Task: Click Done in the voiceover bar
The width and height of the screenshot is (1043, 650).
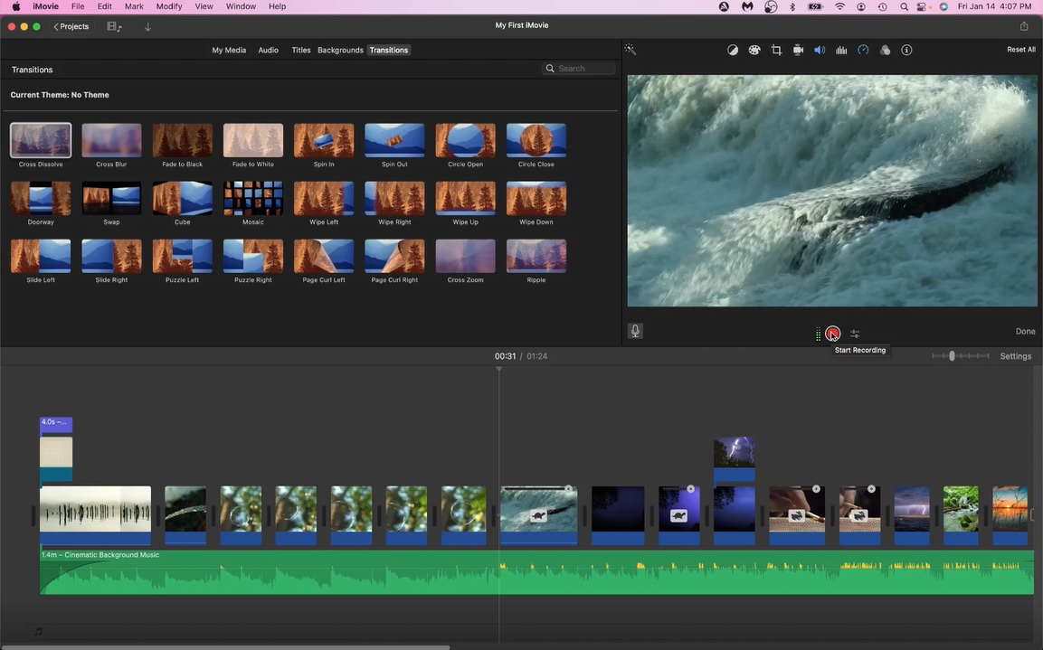Action: tap(1025, 331)
